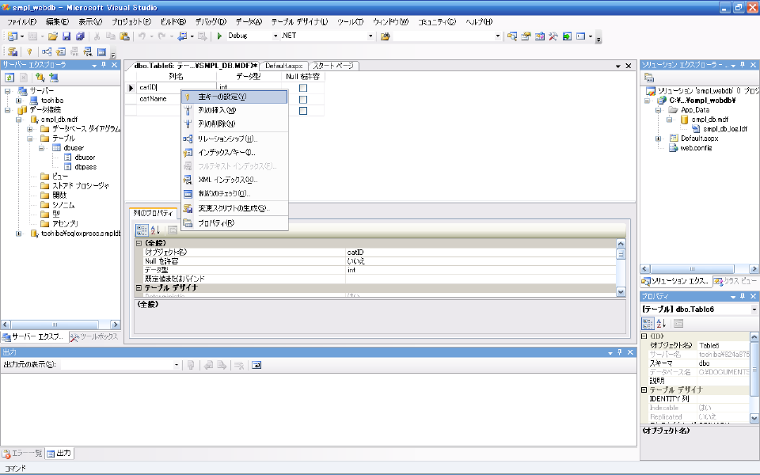
Task: Click the XML Indexes toolbar icon
Action: 88,52
